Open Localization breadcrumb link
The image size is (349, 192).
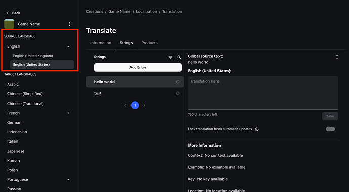[x=147, y=11]
